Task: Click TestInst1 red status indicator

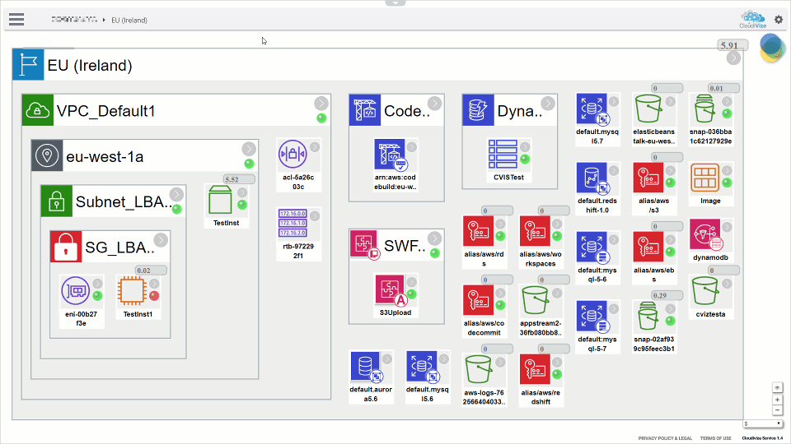Action: 154,296
